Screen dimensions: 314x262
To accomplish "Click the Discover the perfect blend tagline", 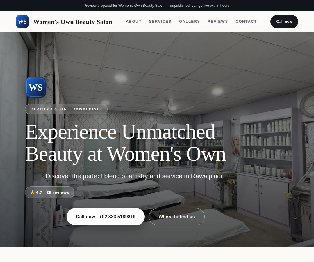I will (x=135, y=176).
